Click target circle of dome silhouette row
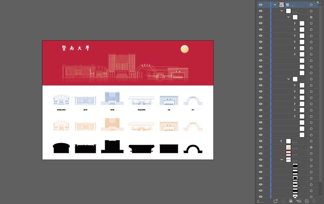 point(311,166)
